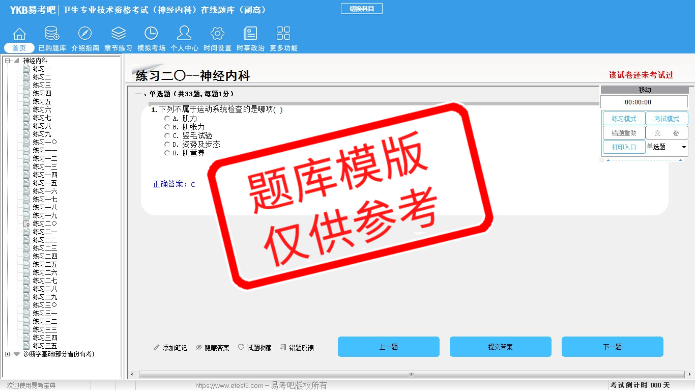This screenshot has height=391, width=695.
Task: Click the 错题重做 button
Action: pos(624,133)
